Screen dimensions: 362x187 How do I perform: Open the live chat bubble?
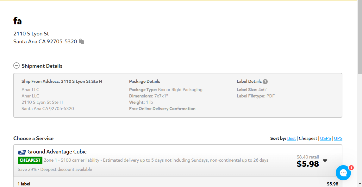tap(343, 173)
